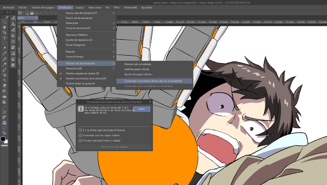This screenshot has height=185, width=327.
Task: Select the Auto select magic wand tool
Action: [4, 48]
